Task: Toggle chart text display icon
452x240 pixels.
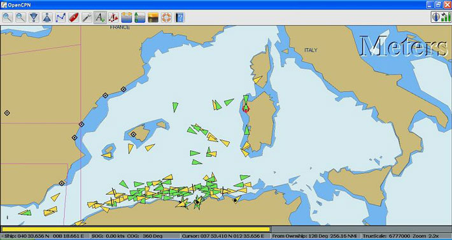Action: 100,18
